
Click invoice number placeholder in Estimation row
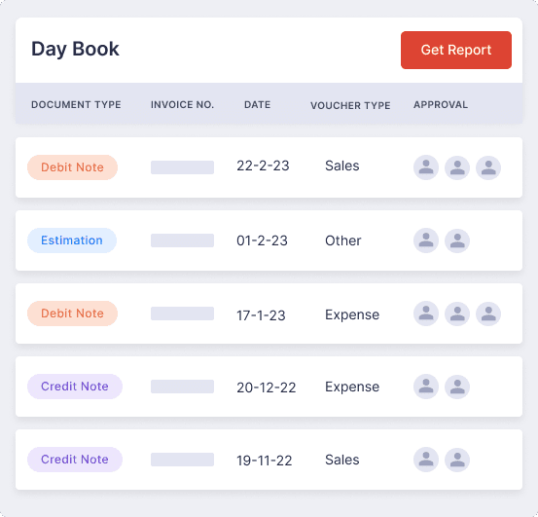pyautogui.click(x=182, y=240)
